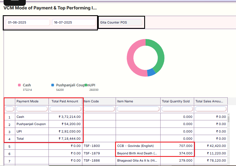The height and width of the screenshot is (166, 236).
Task: Focus the filter box under Item Name
Action: [138, 109]
